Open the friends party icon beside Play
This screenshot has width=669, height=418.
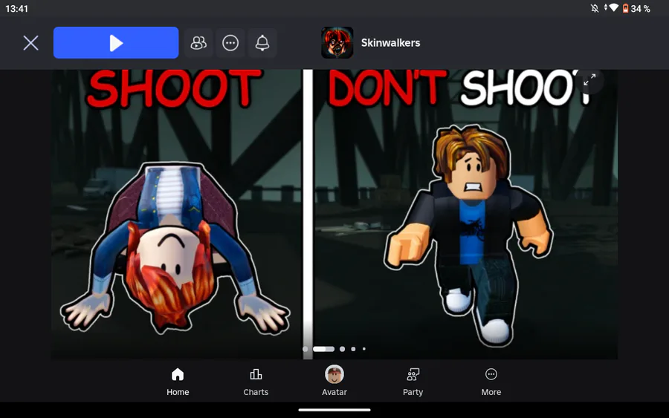[x=198, y=42]
